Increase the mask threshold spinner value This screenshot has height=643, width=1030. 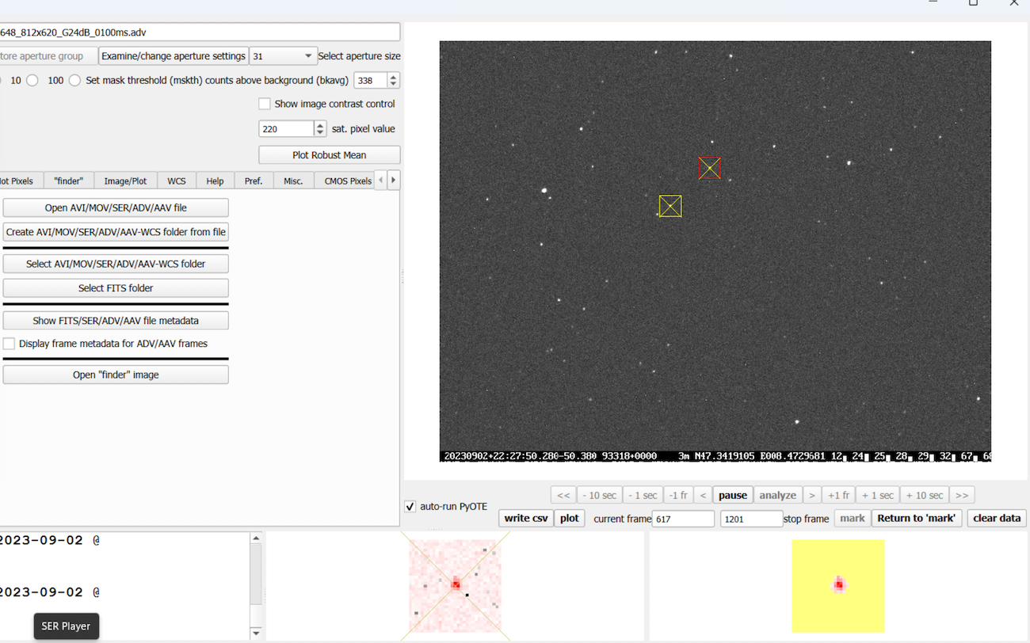393,77
